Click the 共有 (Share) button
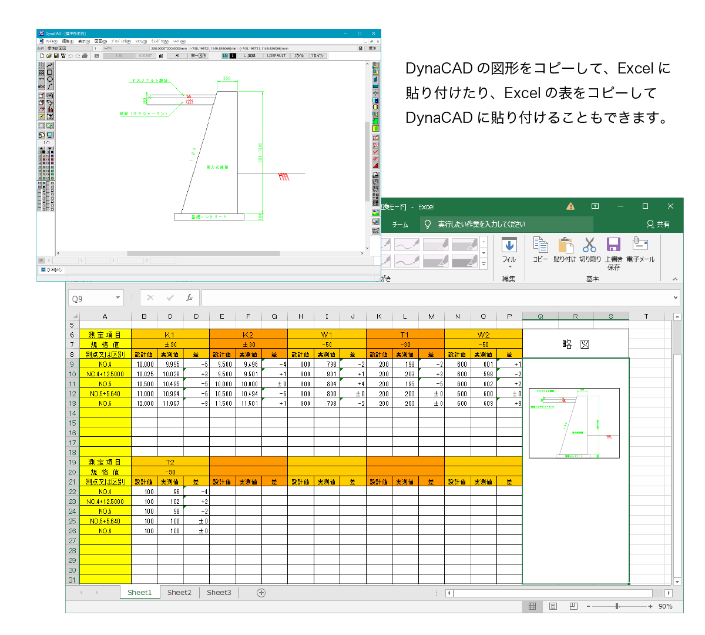The width and height of the screenshot is (705, 635). pyautogui.click(x=658, y=224)
